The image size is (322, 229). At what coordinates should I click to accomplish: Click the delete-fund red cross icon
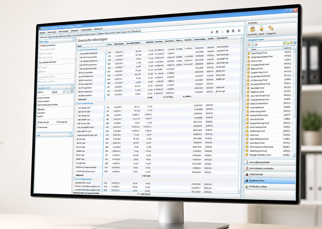point(256,44)
